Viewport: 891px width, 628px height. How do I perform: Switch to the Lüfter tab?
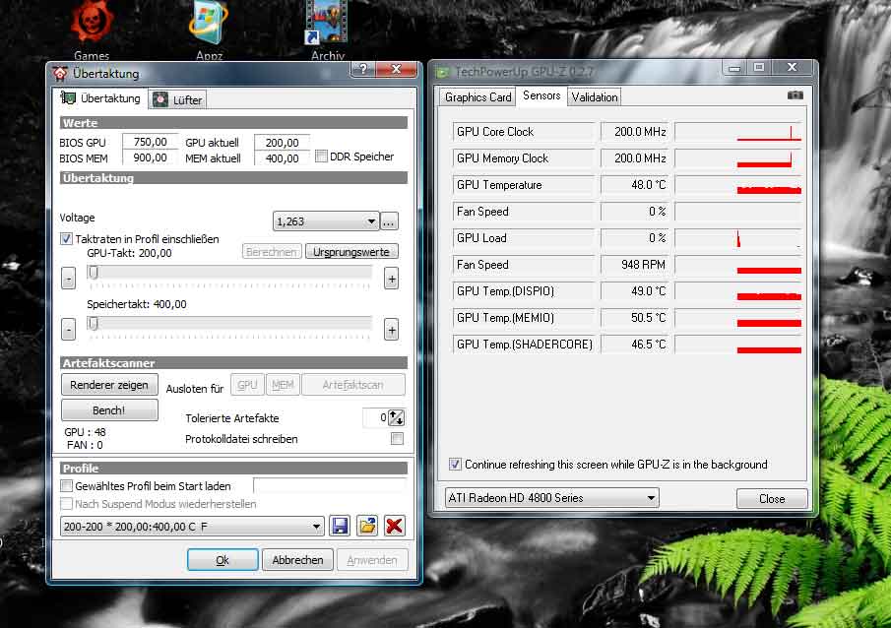[x=178, y=100]
